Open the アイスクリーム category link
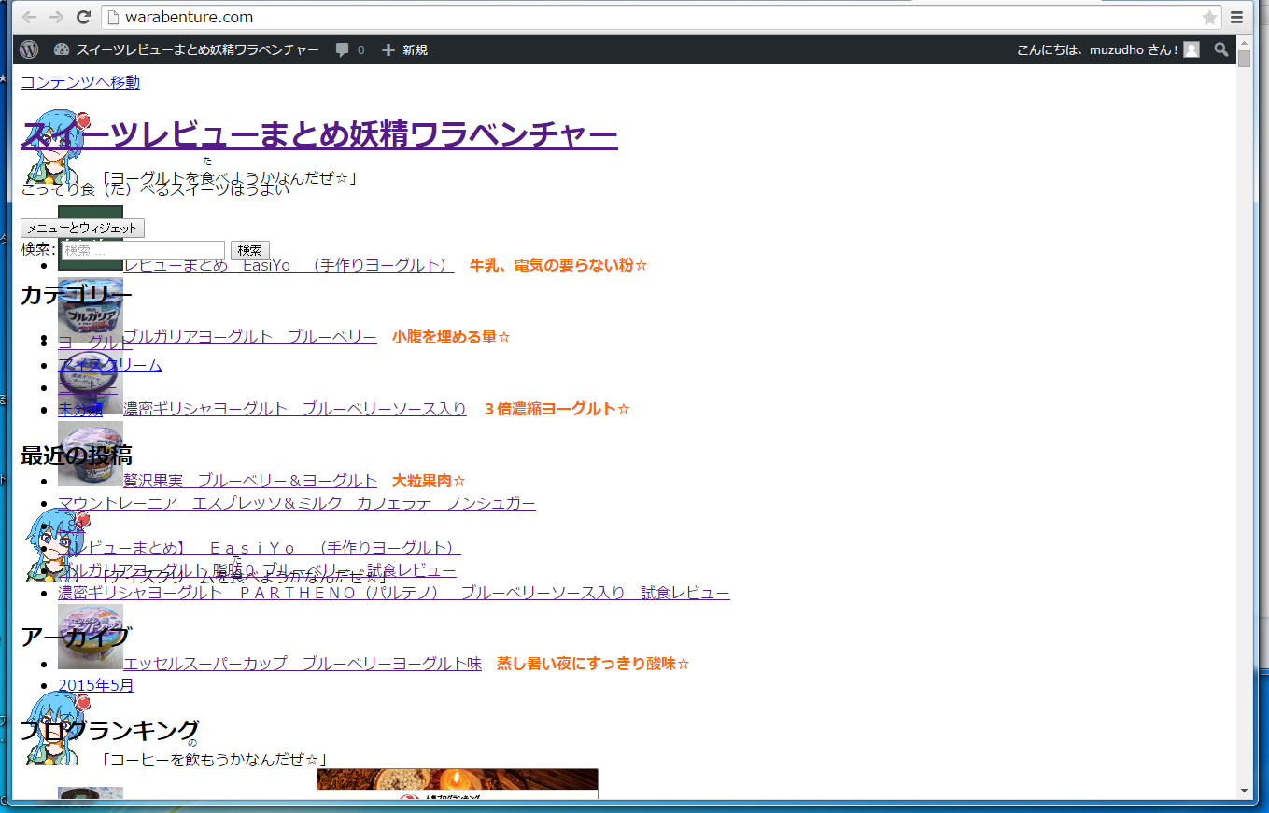 (x=110, y=365)
